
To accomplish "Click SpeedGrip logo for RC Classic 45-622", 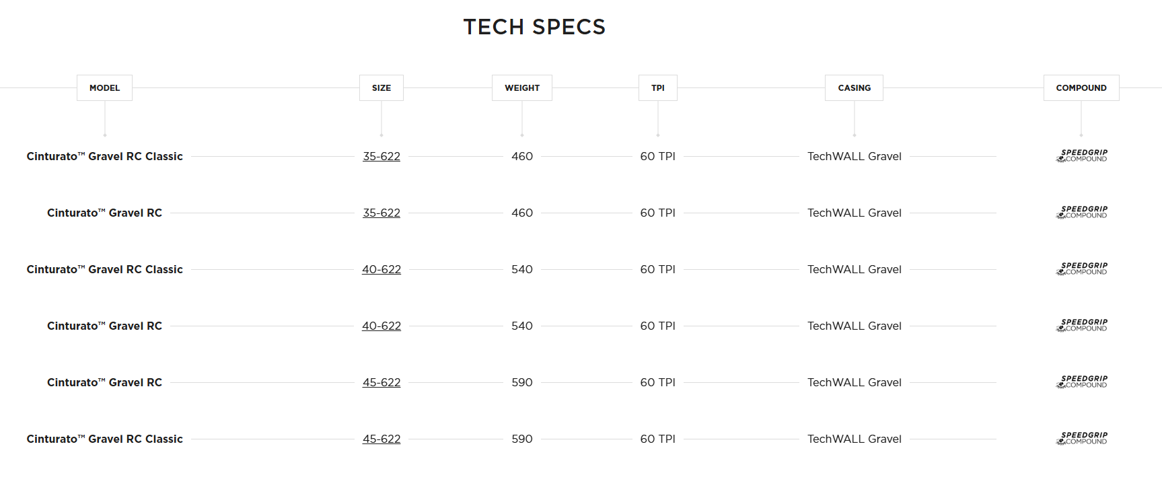I will pyautogui.click(x=1081, y=439).
